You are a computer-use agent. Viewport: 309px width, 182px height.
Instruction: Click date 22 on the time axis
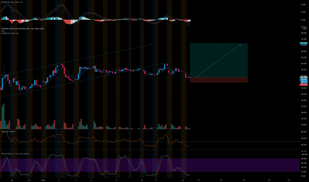269,180
